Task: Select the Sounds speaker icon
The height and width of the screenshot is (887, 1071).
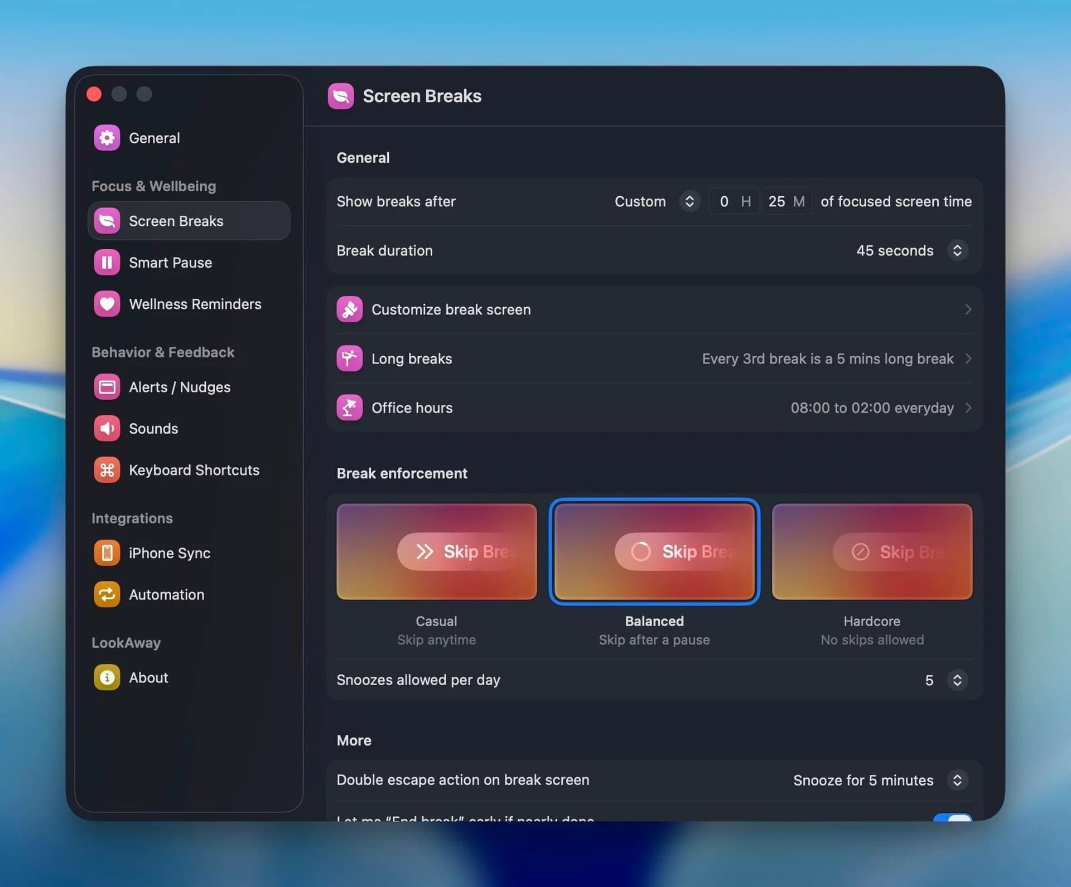Action: 107,428
